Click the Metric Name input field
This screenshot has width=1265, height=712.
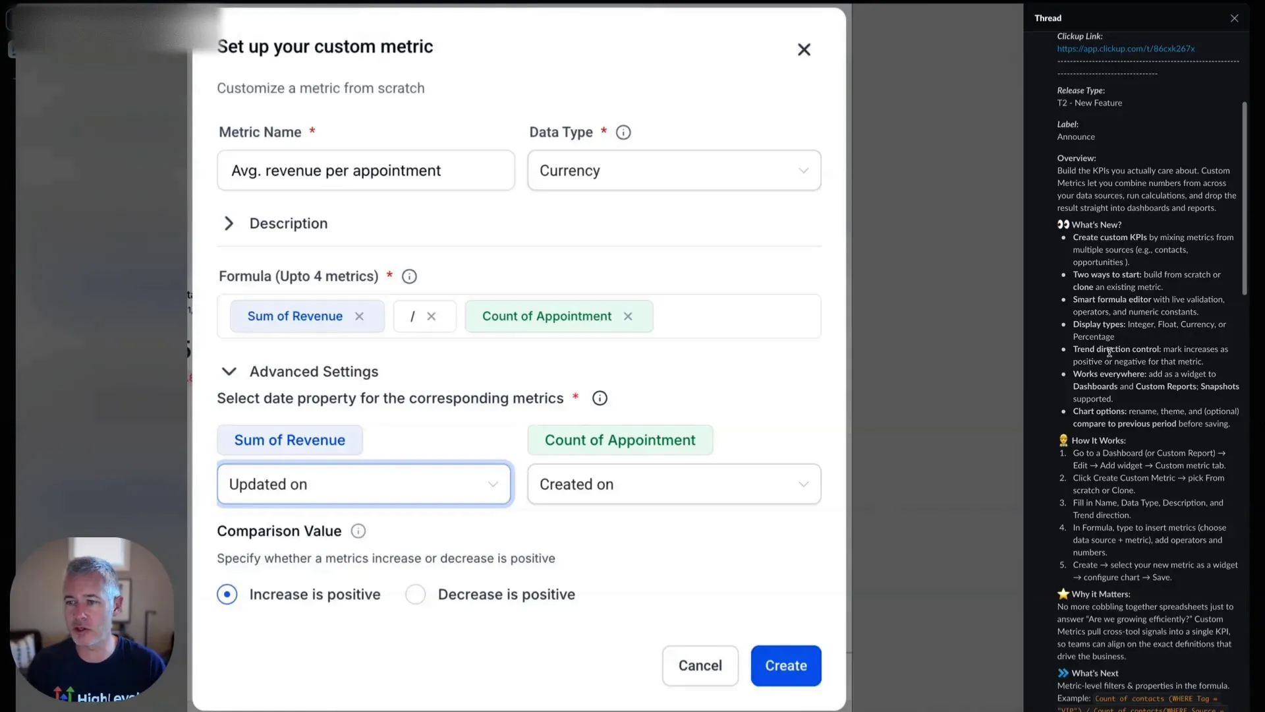(366, 170)
